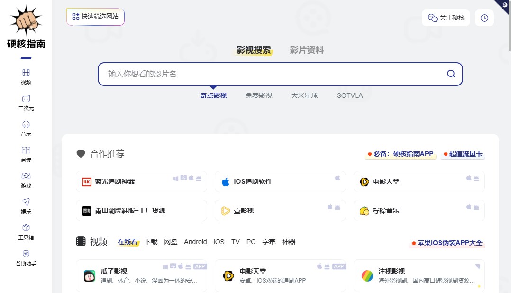
Task: Click the search magnifier icon
Action: [451, 74]
